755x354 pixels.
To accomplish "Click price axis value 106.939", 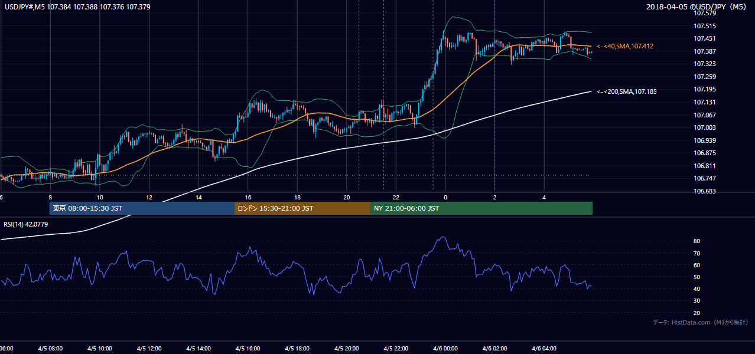I will pyautogui.click(x=705, y=140).
